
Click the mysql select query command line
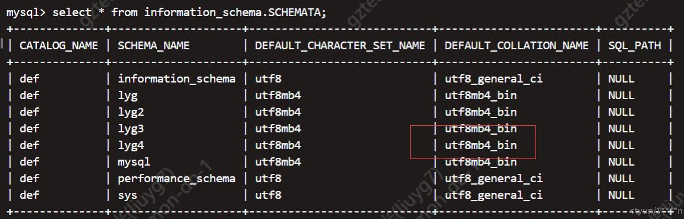[x=166, y=12]
